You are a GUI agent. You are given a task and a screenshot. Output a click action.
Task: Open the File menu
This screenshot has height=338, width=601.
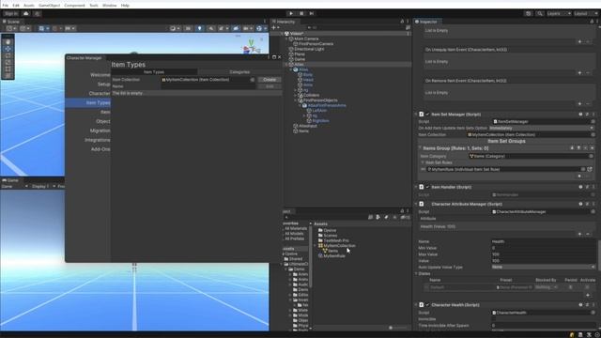(x=5, y=6)
